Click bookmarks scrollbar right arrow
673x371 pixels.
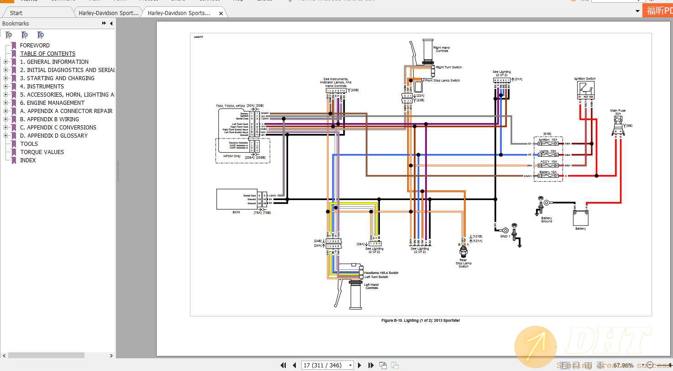pyautogui.click(x=111, y=355)
